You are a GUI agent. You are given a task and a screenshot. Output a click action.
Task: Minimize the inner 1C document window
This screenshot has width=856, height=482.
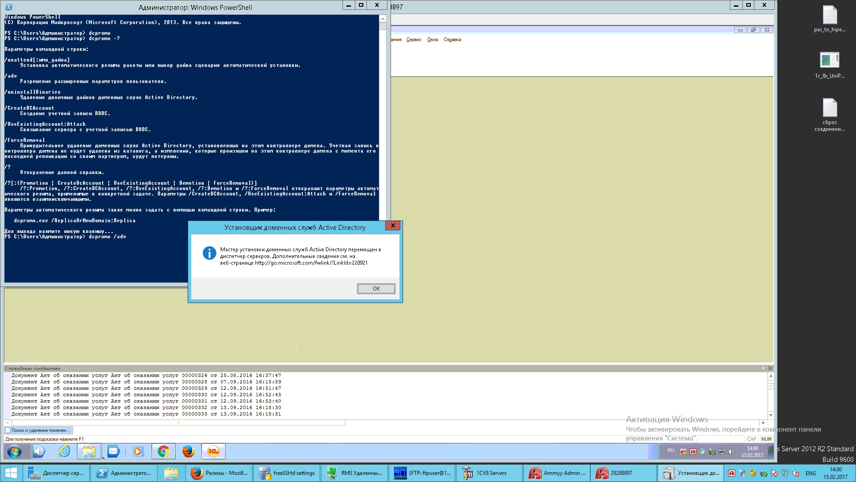pyautogui.click(x=740, y=30)
